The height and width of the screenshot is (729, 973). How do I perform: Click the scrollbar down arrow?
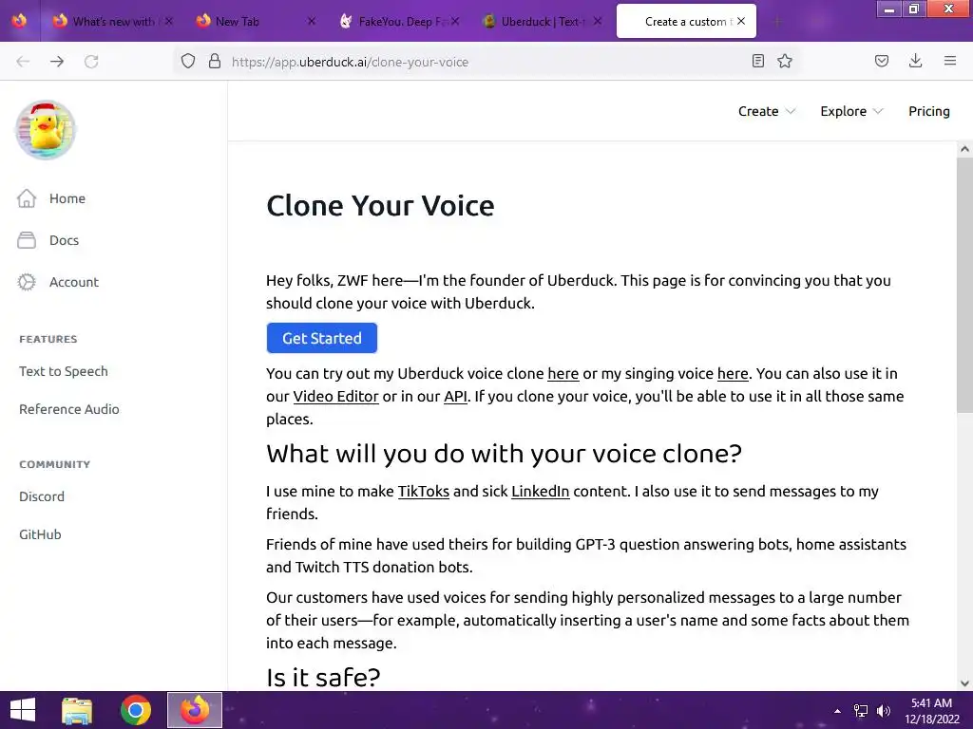tap(964, 683)
